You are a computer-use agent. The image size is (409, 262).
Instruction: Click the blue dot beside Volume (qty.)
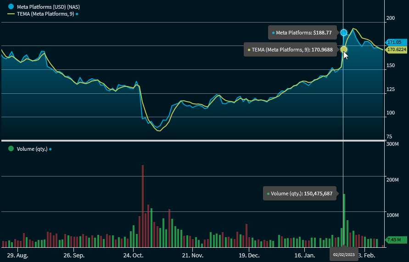pyautogui.click(x=50, y=149)
